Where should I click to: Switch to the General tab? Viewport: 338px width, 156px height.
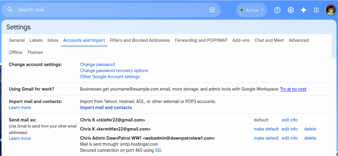17,40
